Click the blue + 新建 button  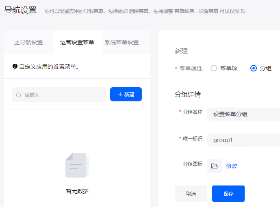126,94
